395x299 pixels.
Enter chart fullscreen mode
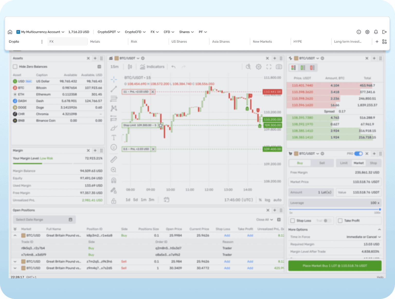pyautogui.click(x=269, y=67)
